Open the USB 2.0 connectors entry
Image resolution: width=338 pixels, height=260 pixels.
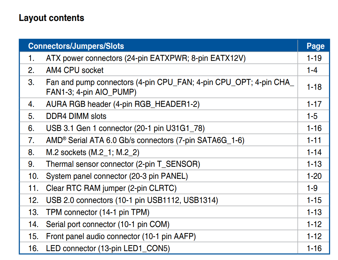click(x=132, y=200)
